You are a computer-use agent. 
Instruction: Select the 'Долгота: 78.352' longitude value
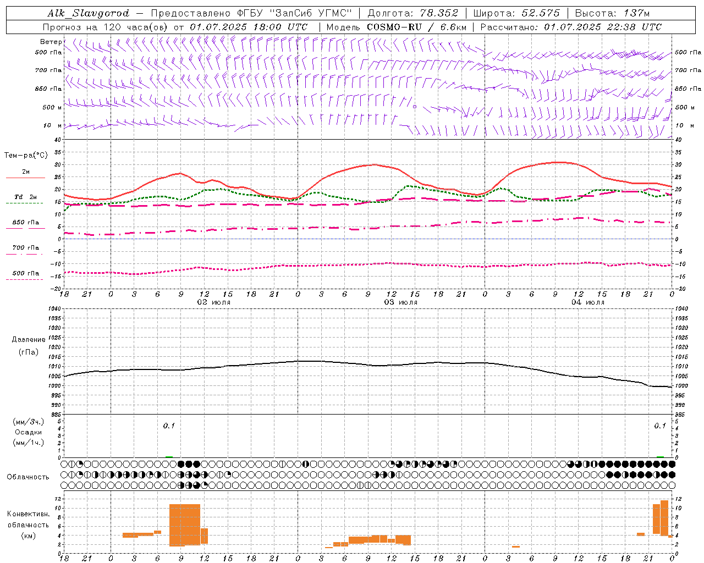(x=413, y=13)
